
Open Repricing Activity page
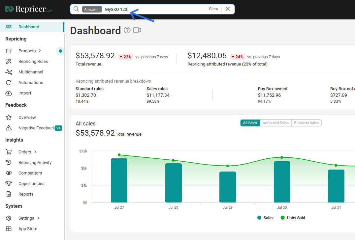pos(35,163)
